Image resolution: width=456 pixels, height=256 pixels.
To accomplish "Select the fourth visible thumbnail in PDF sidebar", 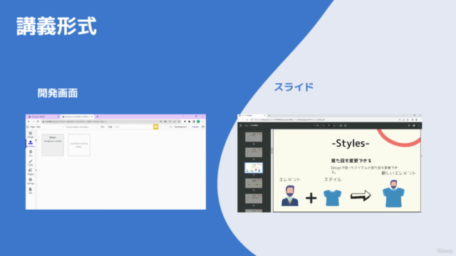I will 254,183.
